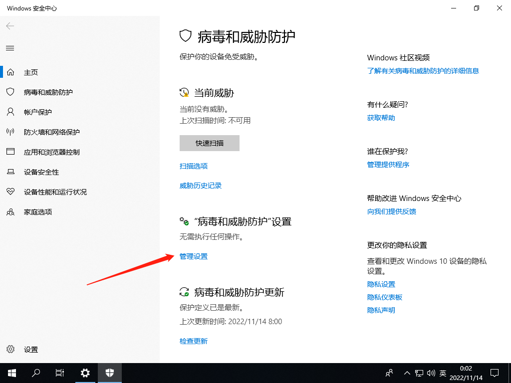
Task: Open 应用和浏览器控制 section
Action: [x=52, y=152]
